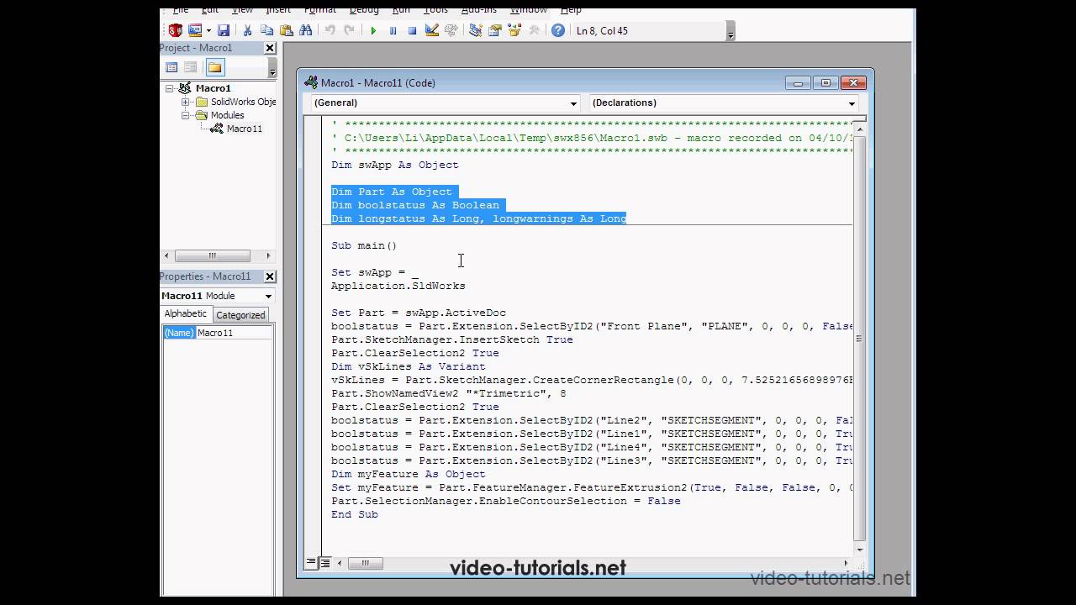Click the View SolidWorks toolbar icon

175,30
